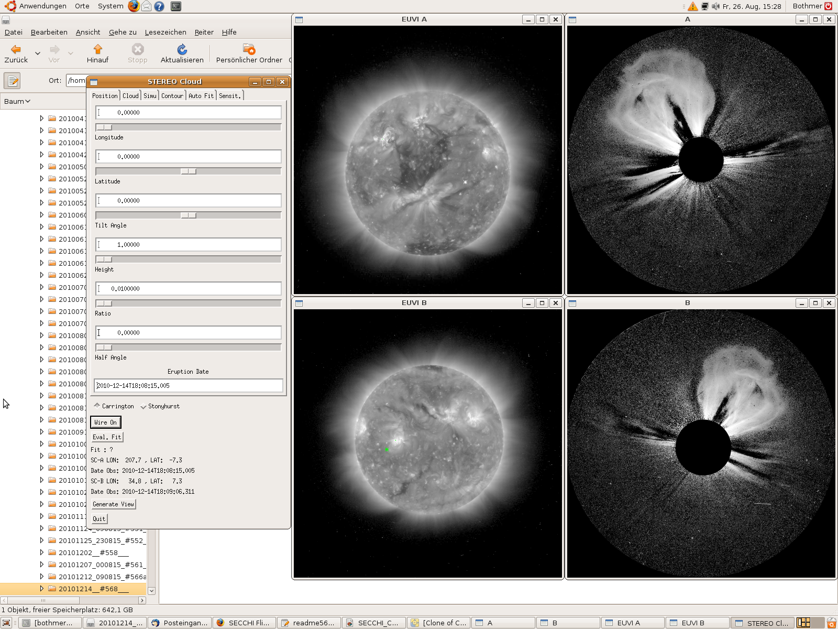838x629 pixels.
Task: Open Persönlicher Ordner home icon
Action: pyautogui.click(x=249, y=49)
